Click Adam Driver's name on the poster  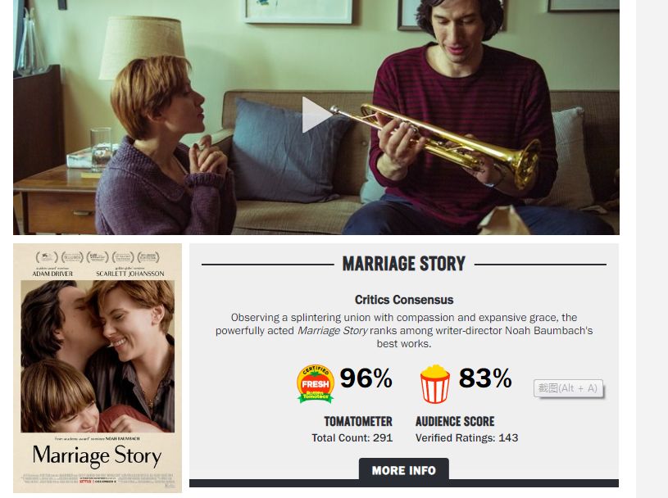(52, 274)
